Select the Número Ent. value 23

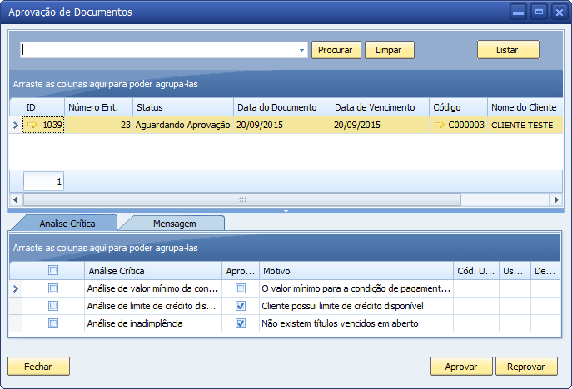pos(99,125)
